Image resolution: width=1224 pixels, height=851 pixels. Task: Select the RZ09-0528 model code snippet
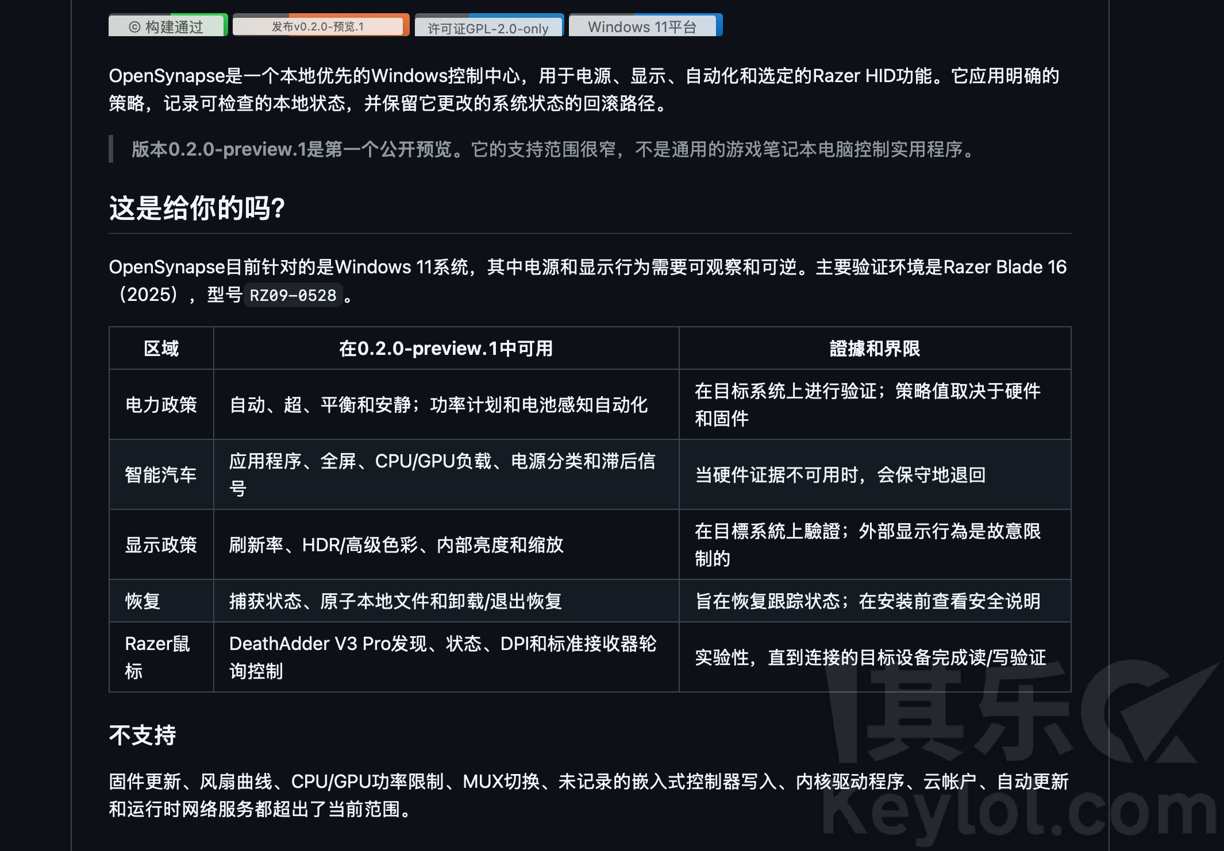click(x=293, y=295)
